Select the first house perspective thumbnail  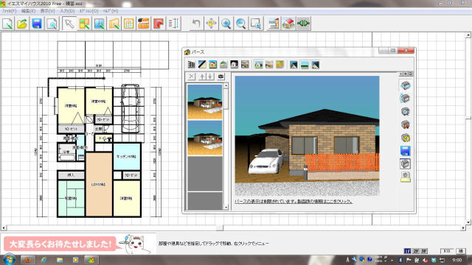pyautogui.click(x=205, y=102)
